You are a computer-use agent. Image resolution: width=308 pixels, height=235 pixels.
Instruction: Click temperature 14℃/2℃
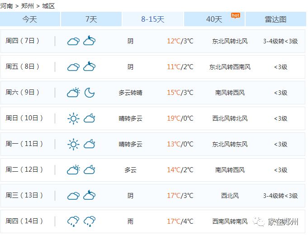(x=180, y=170)
